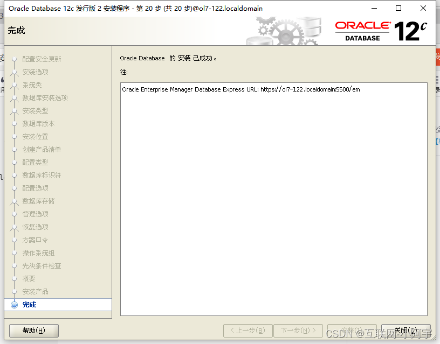The width and height of the screenshot is (440, 344).
Task: Click the 系统类 step
Action: 32,85
